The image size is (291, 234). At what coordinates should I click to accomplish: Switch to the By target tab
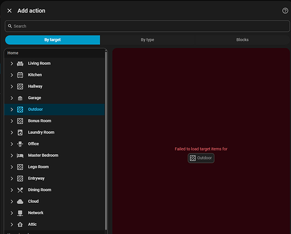pyautogui.click(x=52, y=40)
